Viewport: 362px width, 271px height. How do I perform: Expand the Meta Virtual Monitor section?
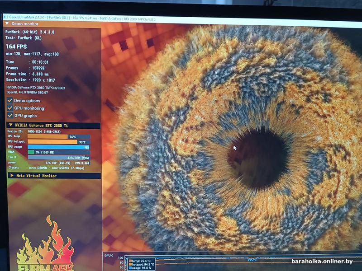point(12,176)
